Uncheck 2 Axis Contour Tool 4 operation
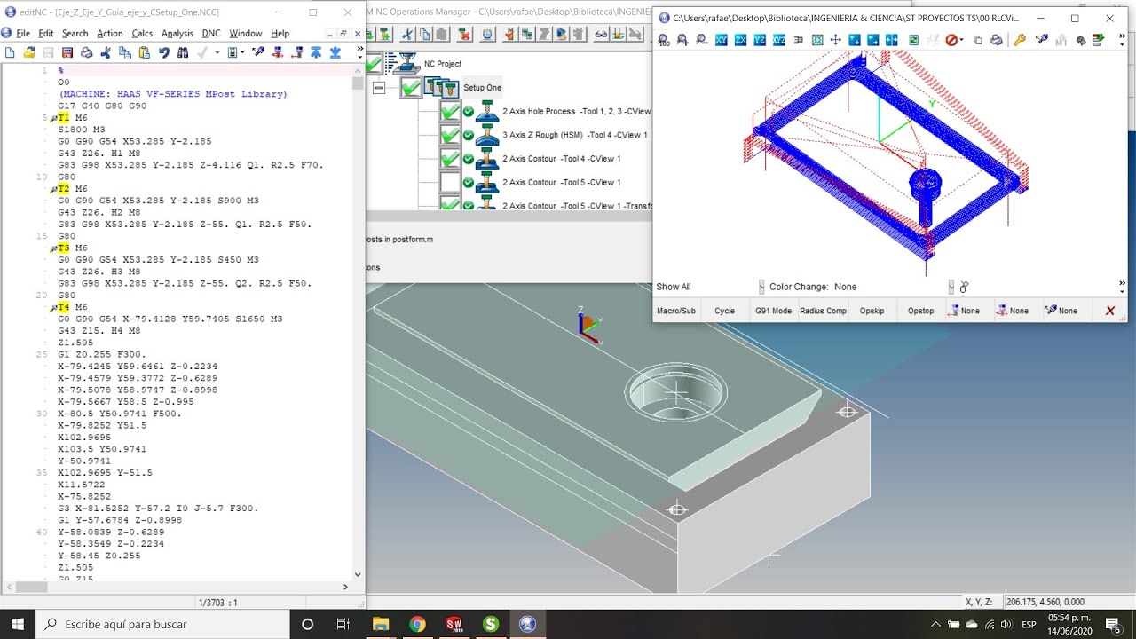The image size is (1136, 639). [450, 159]
